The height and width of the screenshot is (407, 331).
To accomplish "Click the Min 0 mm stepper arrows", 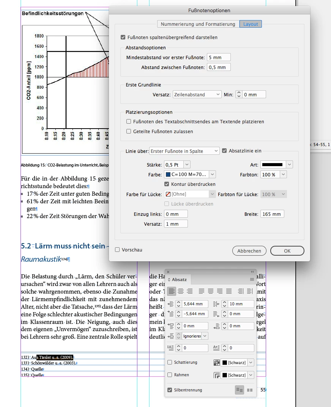I will click(x=239, y=94).
